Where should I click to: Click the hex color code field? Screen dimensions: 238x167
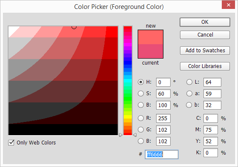coord(162,154)
